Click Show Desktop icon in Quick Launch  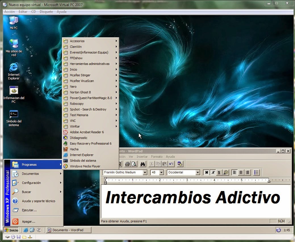pyautogui.click(x=39, y=230)
